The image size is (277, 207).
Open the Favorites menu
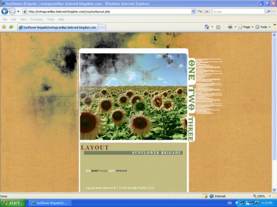click(37, 20)
